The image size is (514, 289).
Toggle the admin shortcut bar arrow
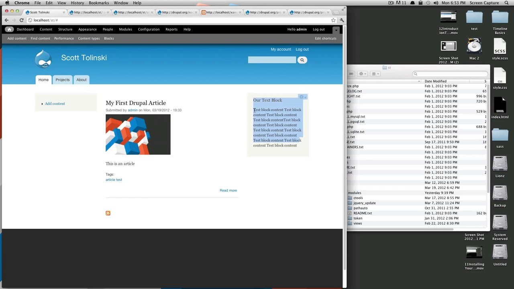[336, 29]
